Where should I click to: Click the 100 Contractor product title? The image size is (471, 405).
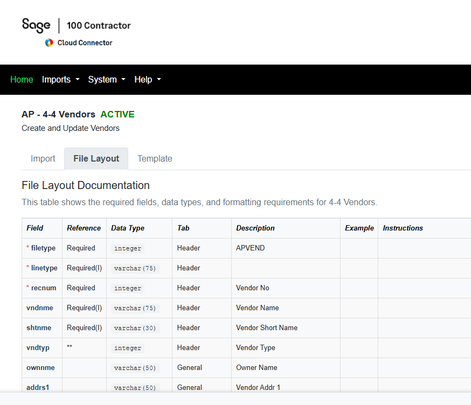tap(99, 25)
